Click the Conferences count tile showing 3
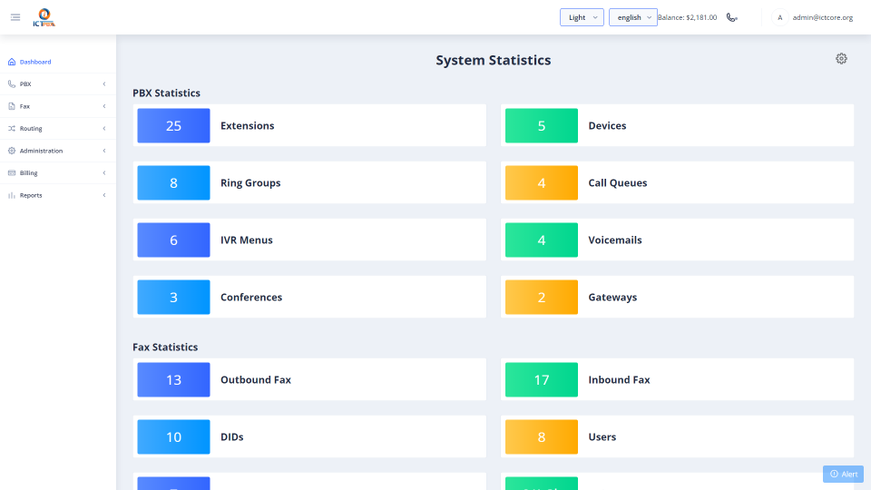871x490 pixels. (x=174, y=298)
